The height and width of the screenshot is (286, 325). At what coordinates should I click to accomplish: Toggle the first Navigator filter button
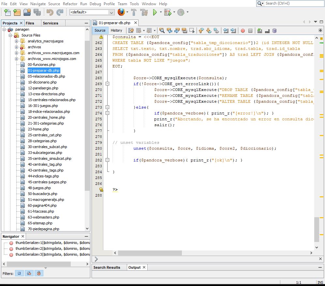[x=19, y=273]
